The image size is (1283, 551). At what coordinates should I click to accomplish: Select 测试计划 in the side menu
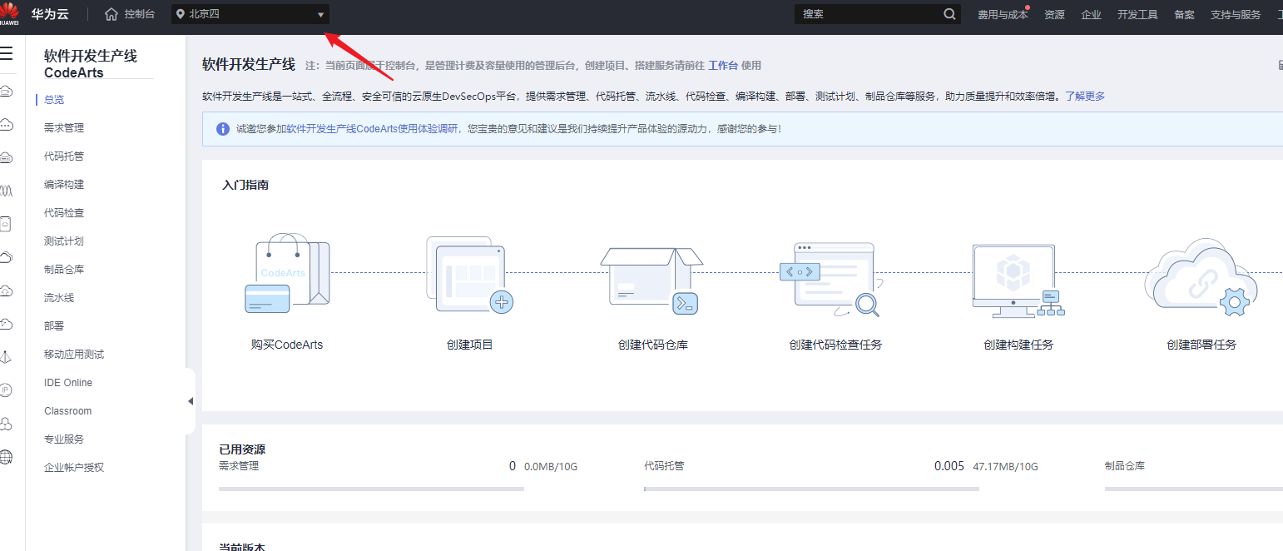[x=64, y=241]
